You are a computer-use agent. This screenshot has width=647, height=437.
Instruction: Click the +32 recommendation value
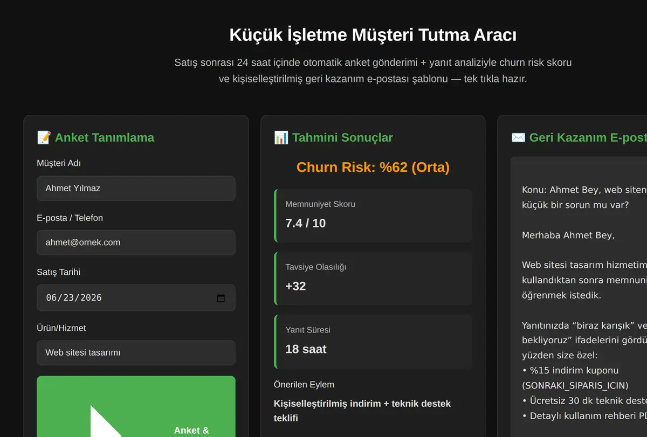[x=295, y=286]
